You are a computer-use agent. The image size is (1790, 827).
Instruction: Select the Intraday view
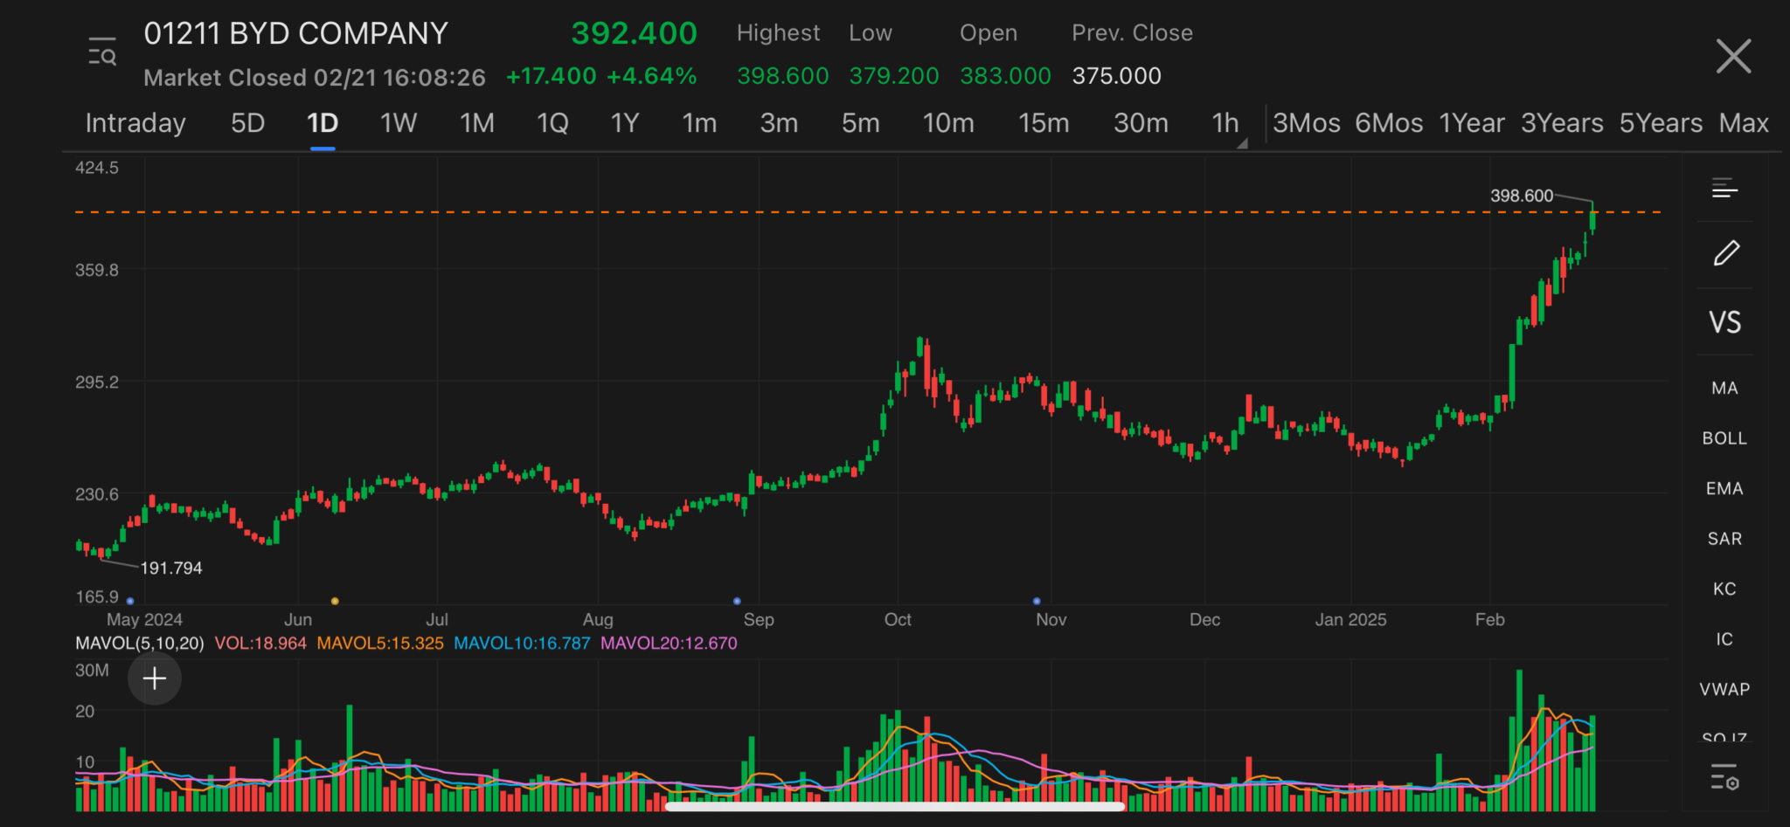135,124
